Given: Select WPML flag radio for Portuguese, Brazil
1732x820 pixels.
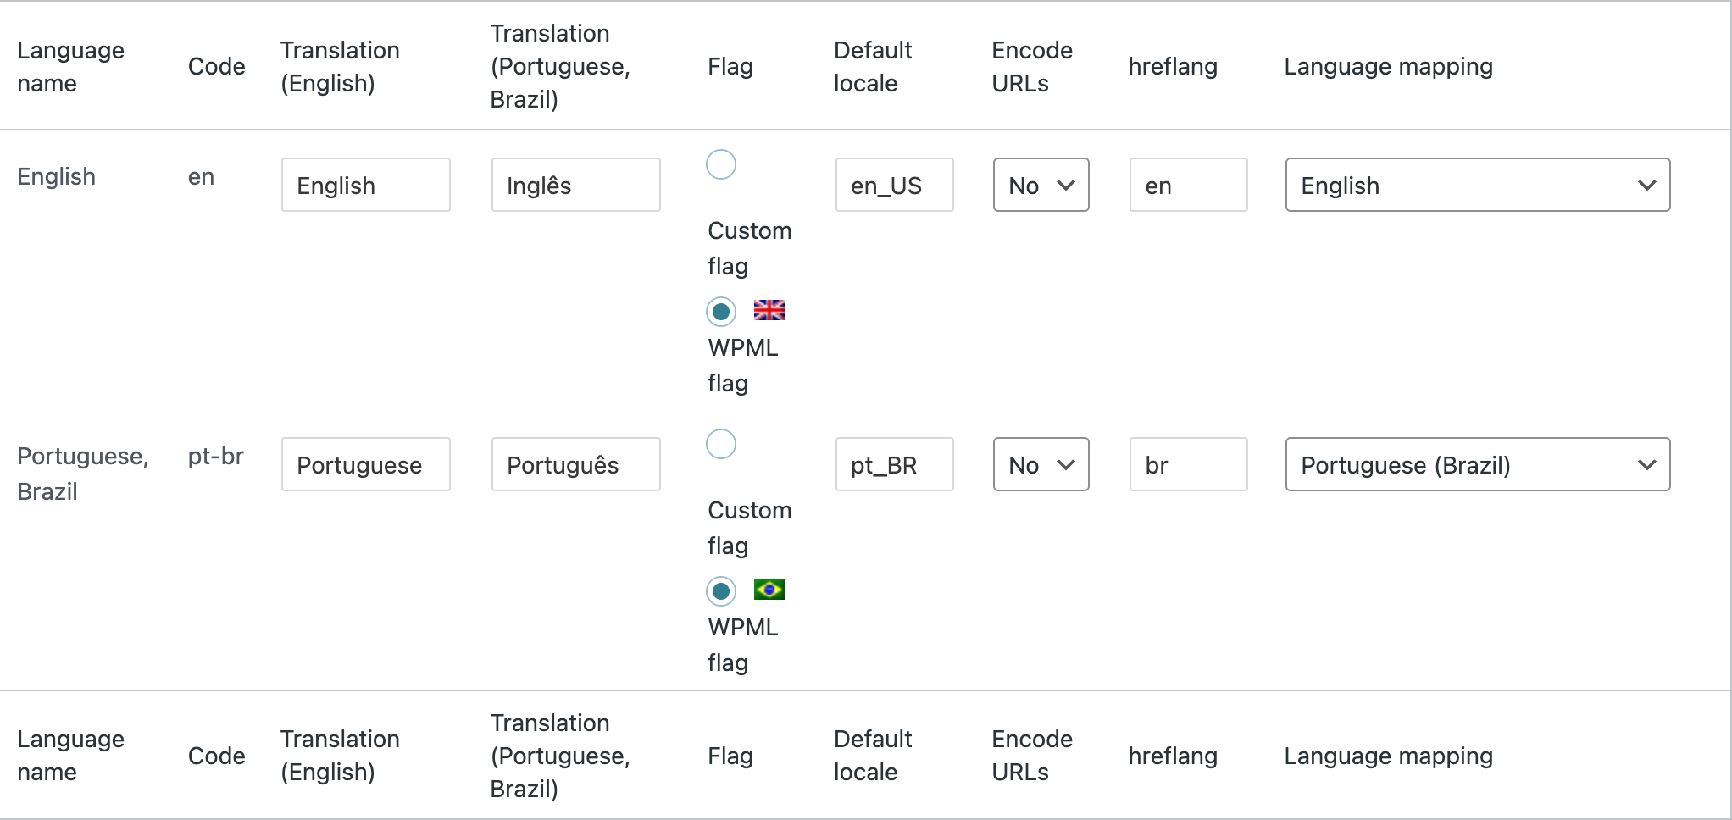Looking at the screenshot, I should [x=721, y=591].
